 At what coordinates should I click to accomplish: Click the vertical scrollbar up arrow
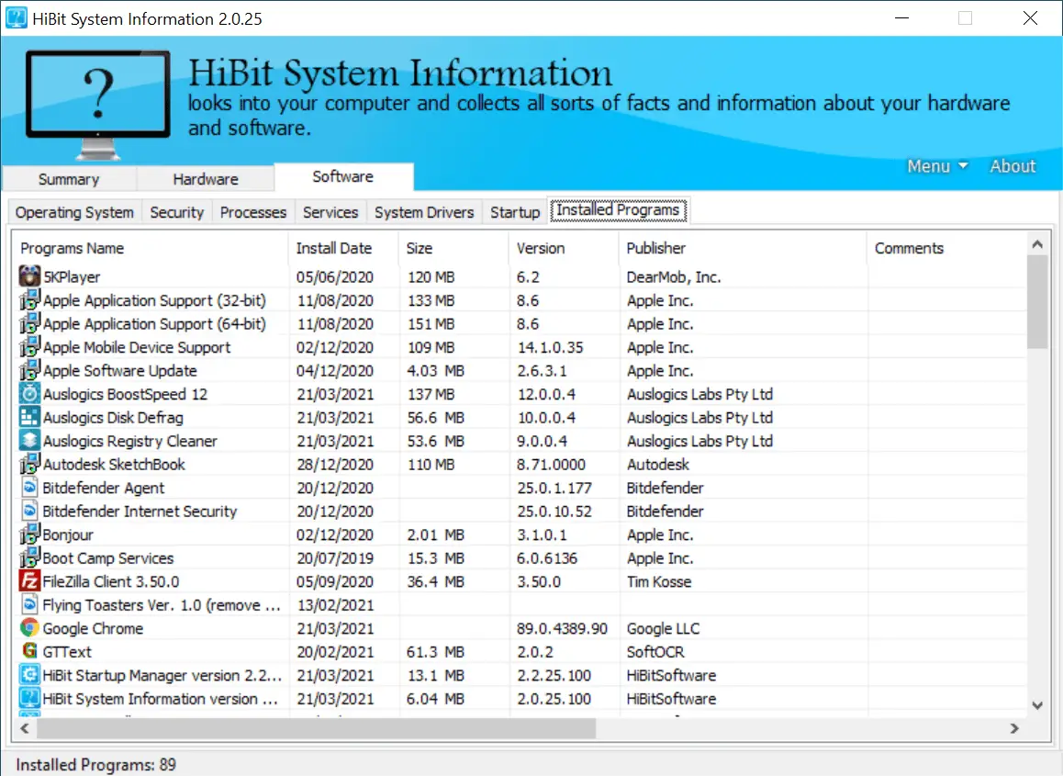click(1036, 244)
